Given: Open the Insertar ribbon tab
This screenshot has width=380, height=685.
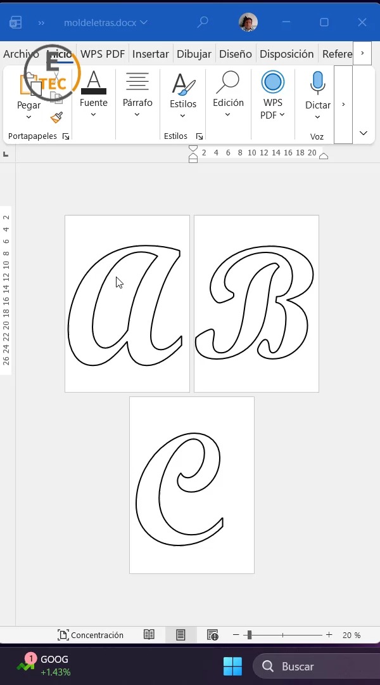Looking at the screenshot, I should point(151,54).
